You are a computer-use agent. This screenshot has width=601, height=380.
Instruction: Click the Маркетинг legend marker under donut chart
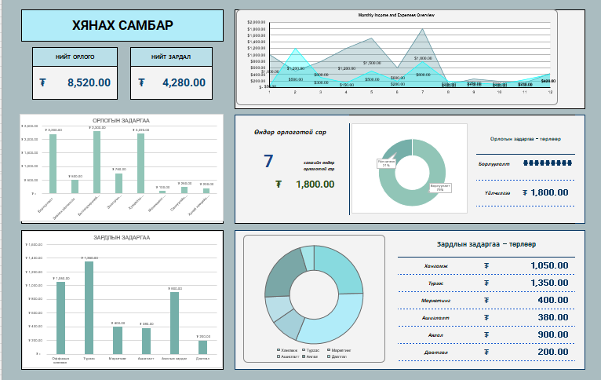tap(327, 350)
